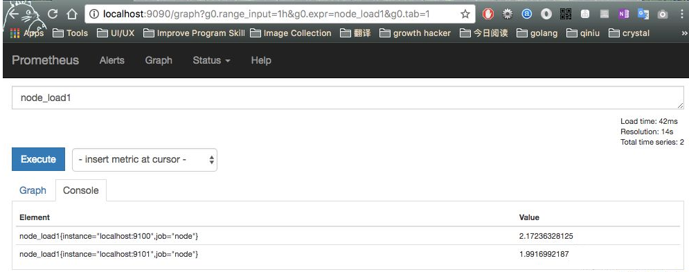The height and width of the screenshot is (272, 689).
Task: Click the blue circled 'a' extension icon
Action: pyautogui.click(x=527, y=15)
